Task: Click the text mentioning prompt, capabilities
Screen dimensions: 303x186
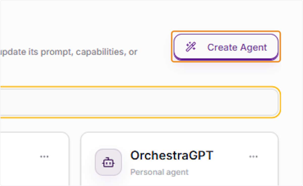Action: pos(69,52)
